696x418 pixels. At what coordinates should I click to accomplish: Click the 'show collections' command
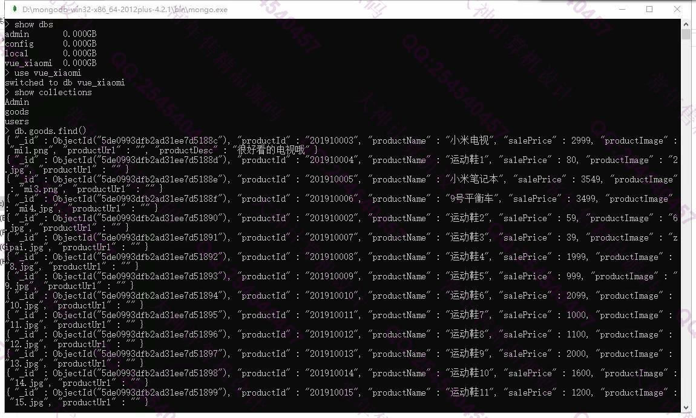click(53, 93)
